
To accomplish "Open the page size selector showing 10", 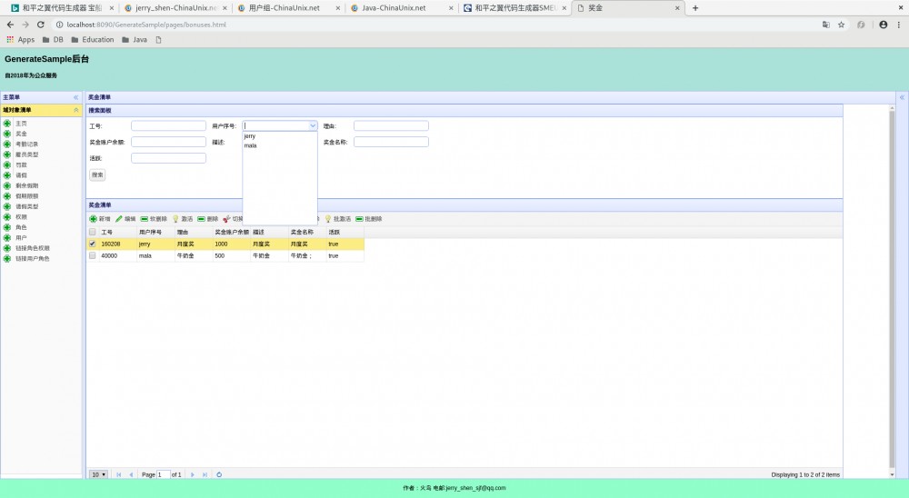I will tap(98, 474).
